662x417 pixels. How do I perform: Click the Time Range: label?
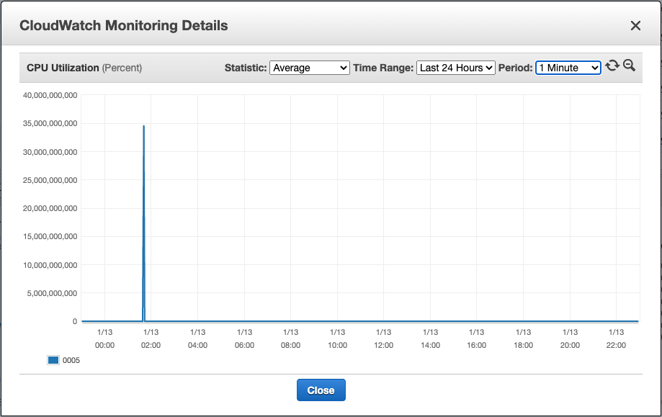click(383, 68)
